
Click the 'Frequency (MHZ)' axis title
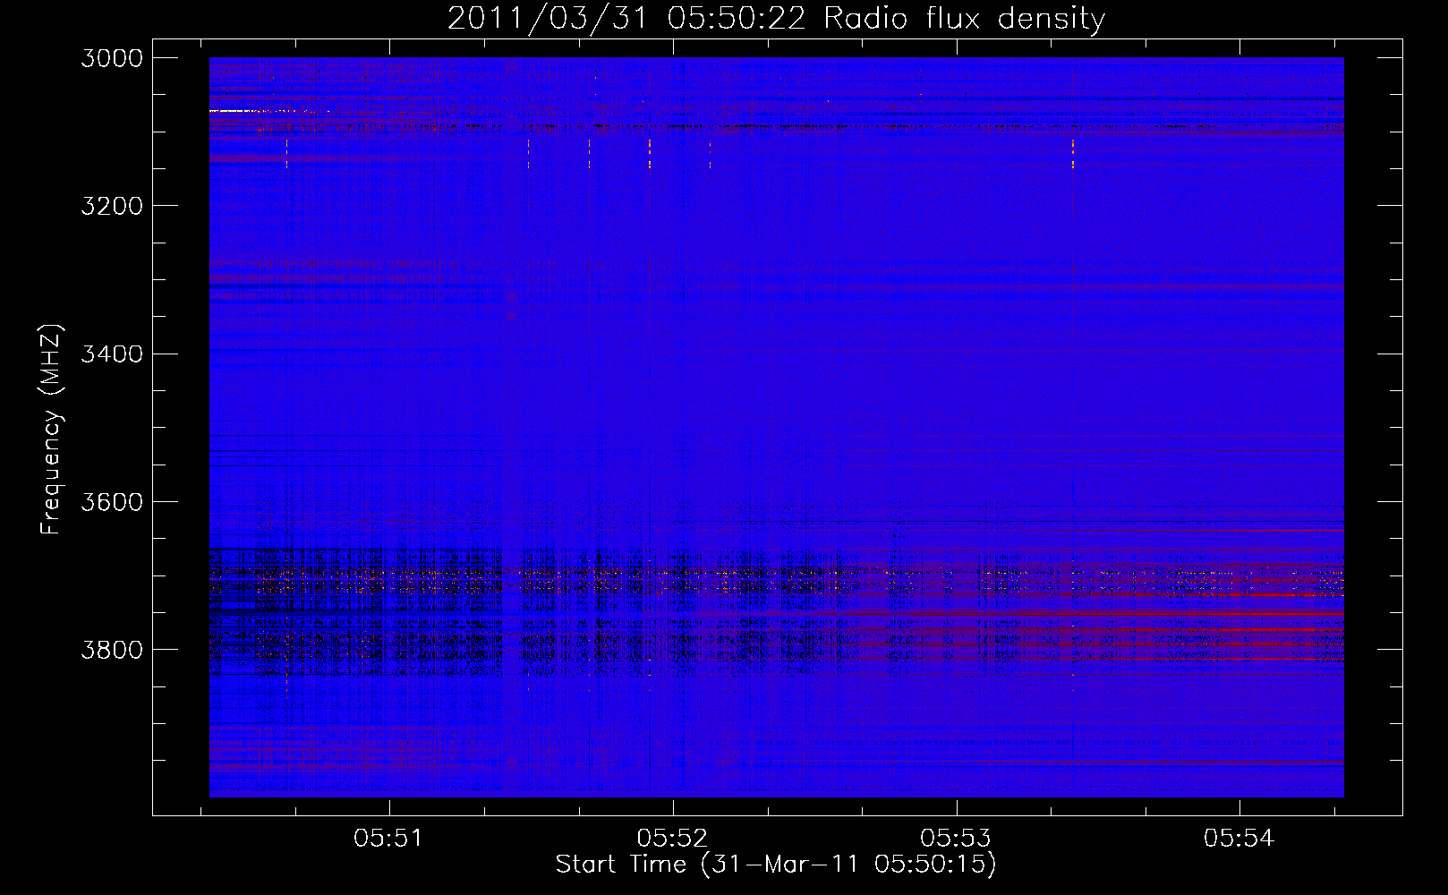[x=52, y=430]
